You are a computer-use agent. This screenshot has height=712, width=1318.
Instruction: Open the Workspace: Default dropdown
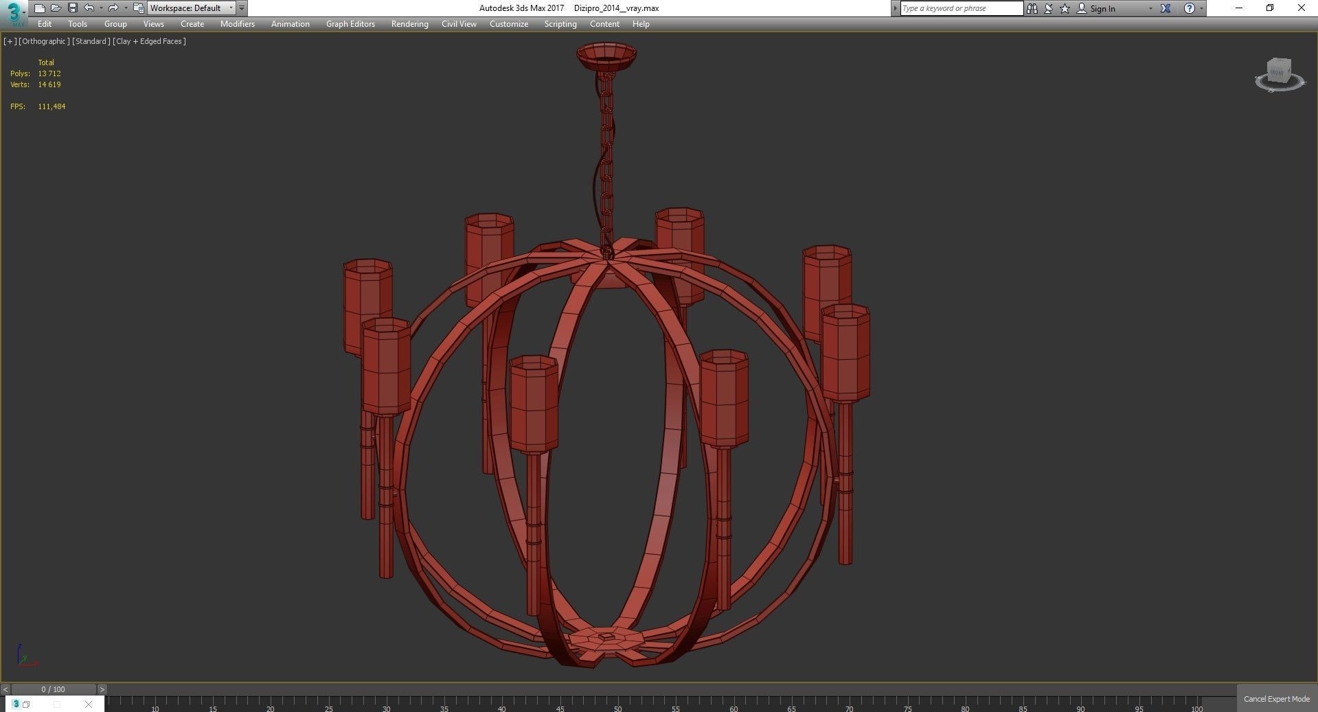[192, 8]
